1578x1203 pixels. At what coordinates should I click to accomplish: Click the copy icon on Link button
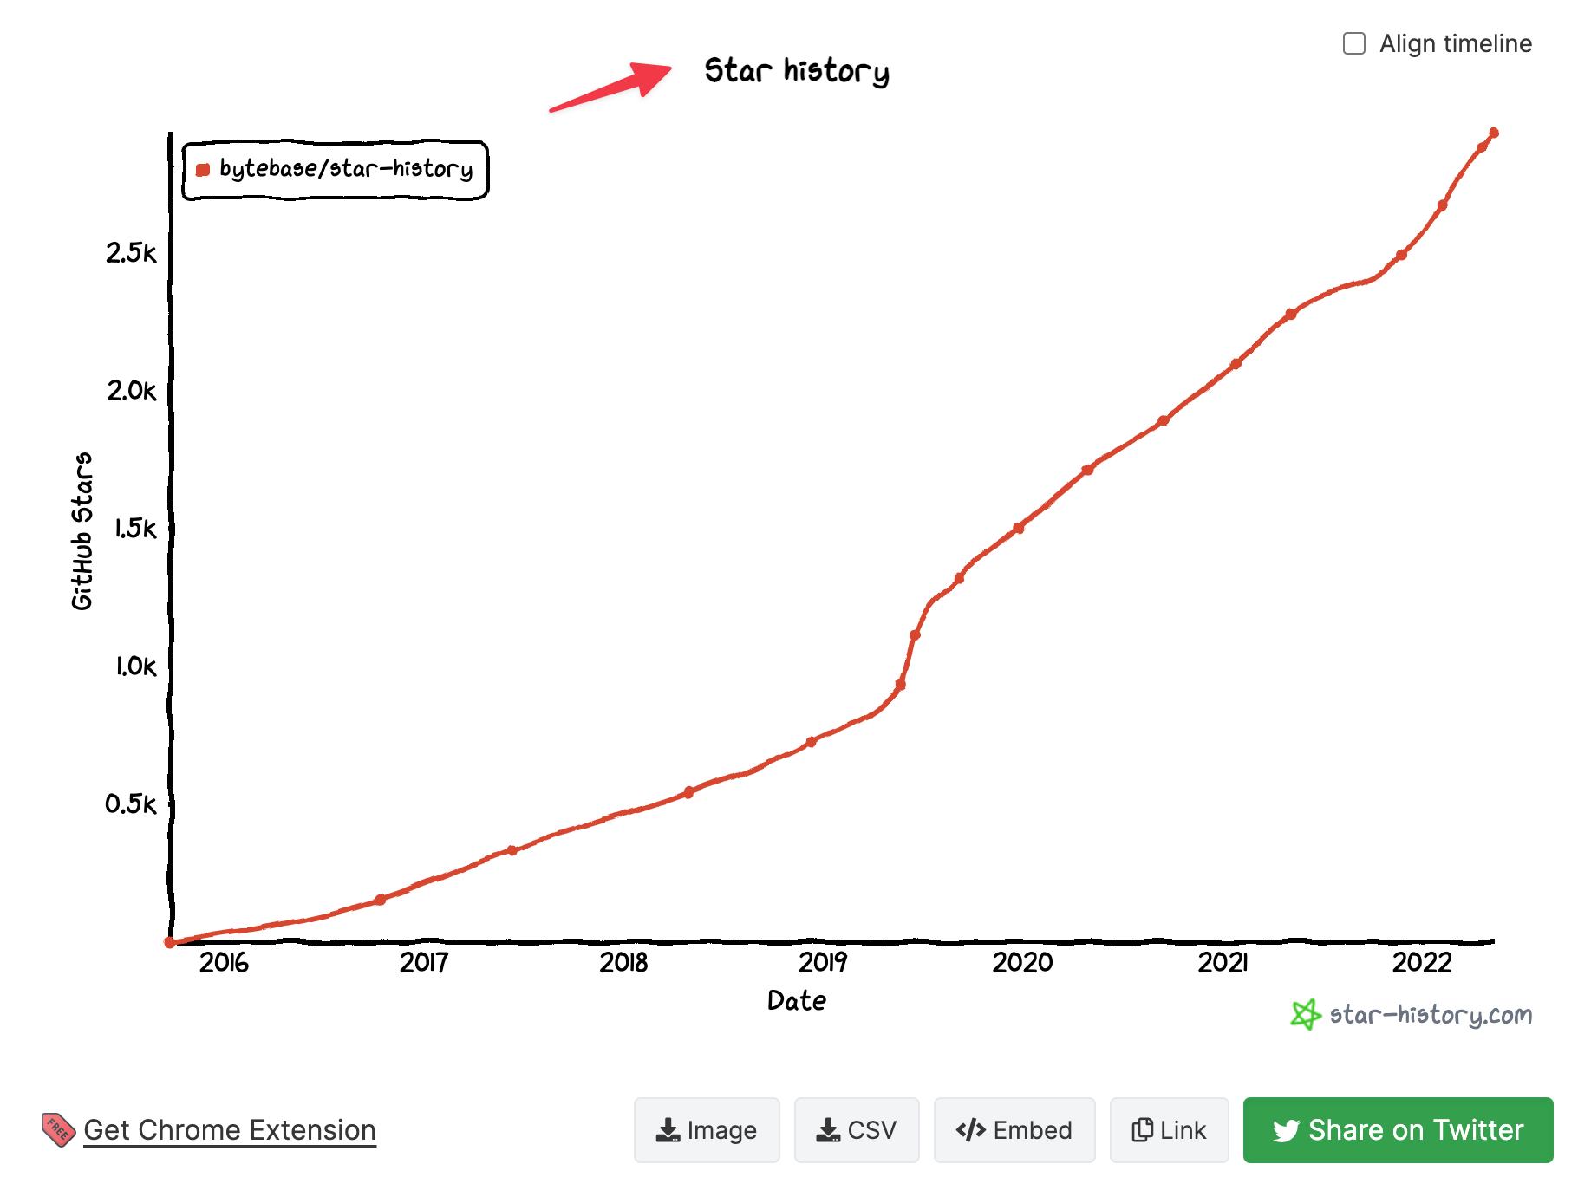coord(1142,1129)
